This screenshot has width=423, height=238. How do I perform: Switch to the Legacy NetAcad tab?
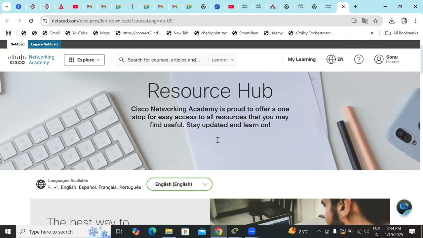pos(44,44)
